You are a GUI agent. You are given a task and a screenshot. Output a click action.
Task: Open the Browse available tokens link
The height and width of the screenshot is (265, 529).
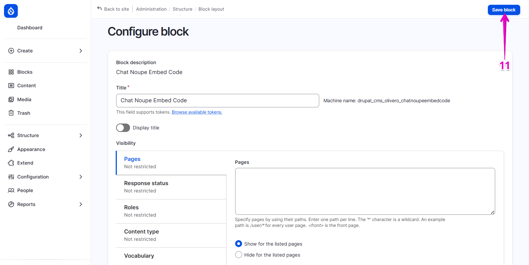point(196,112)
